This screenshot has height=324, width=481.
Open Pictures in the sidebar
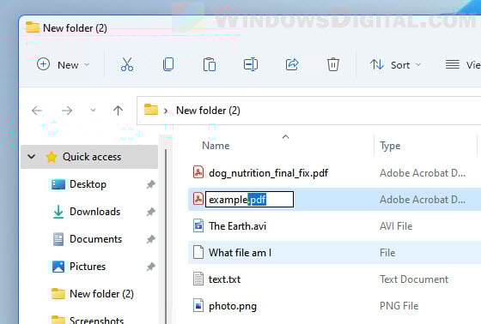point(88,267)
